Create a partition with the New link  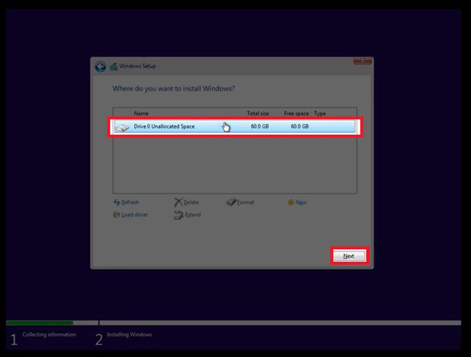tap(301, 202)
